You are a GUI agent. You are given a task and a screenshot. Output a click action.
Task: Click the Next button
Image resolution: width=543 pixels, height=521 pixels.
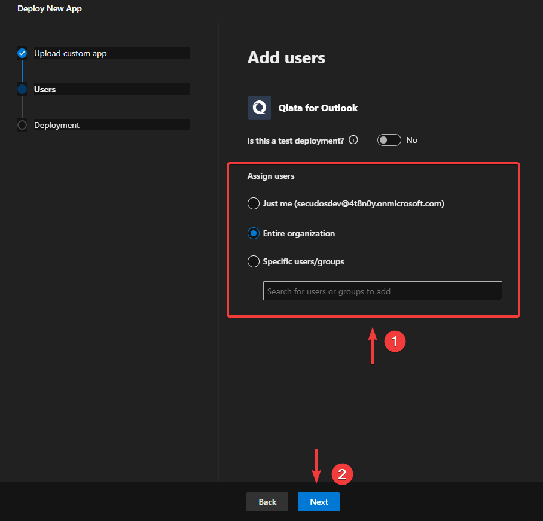[x=318, y=502]
